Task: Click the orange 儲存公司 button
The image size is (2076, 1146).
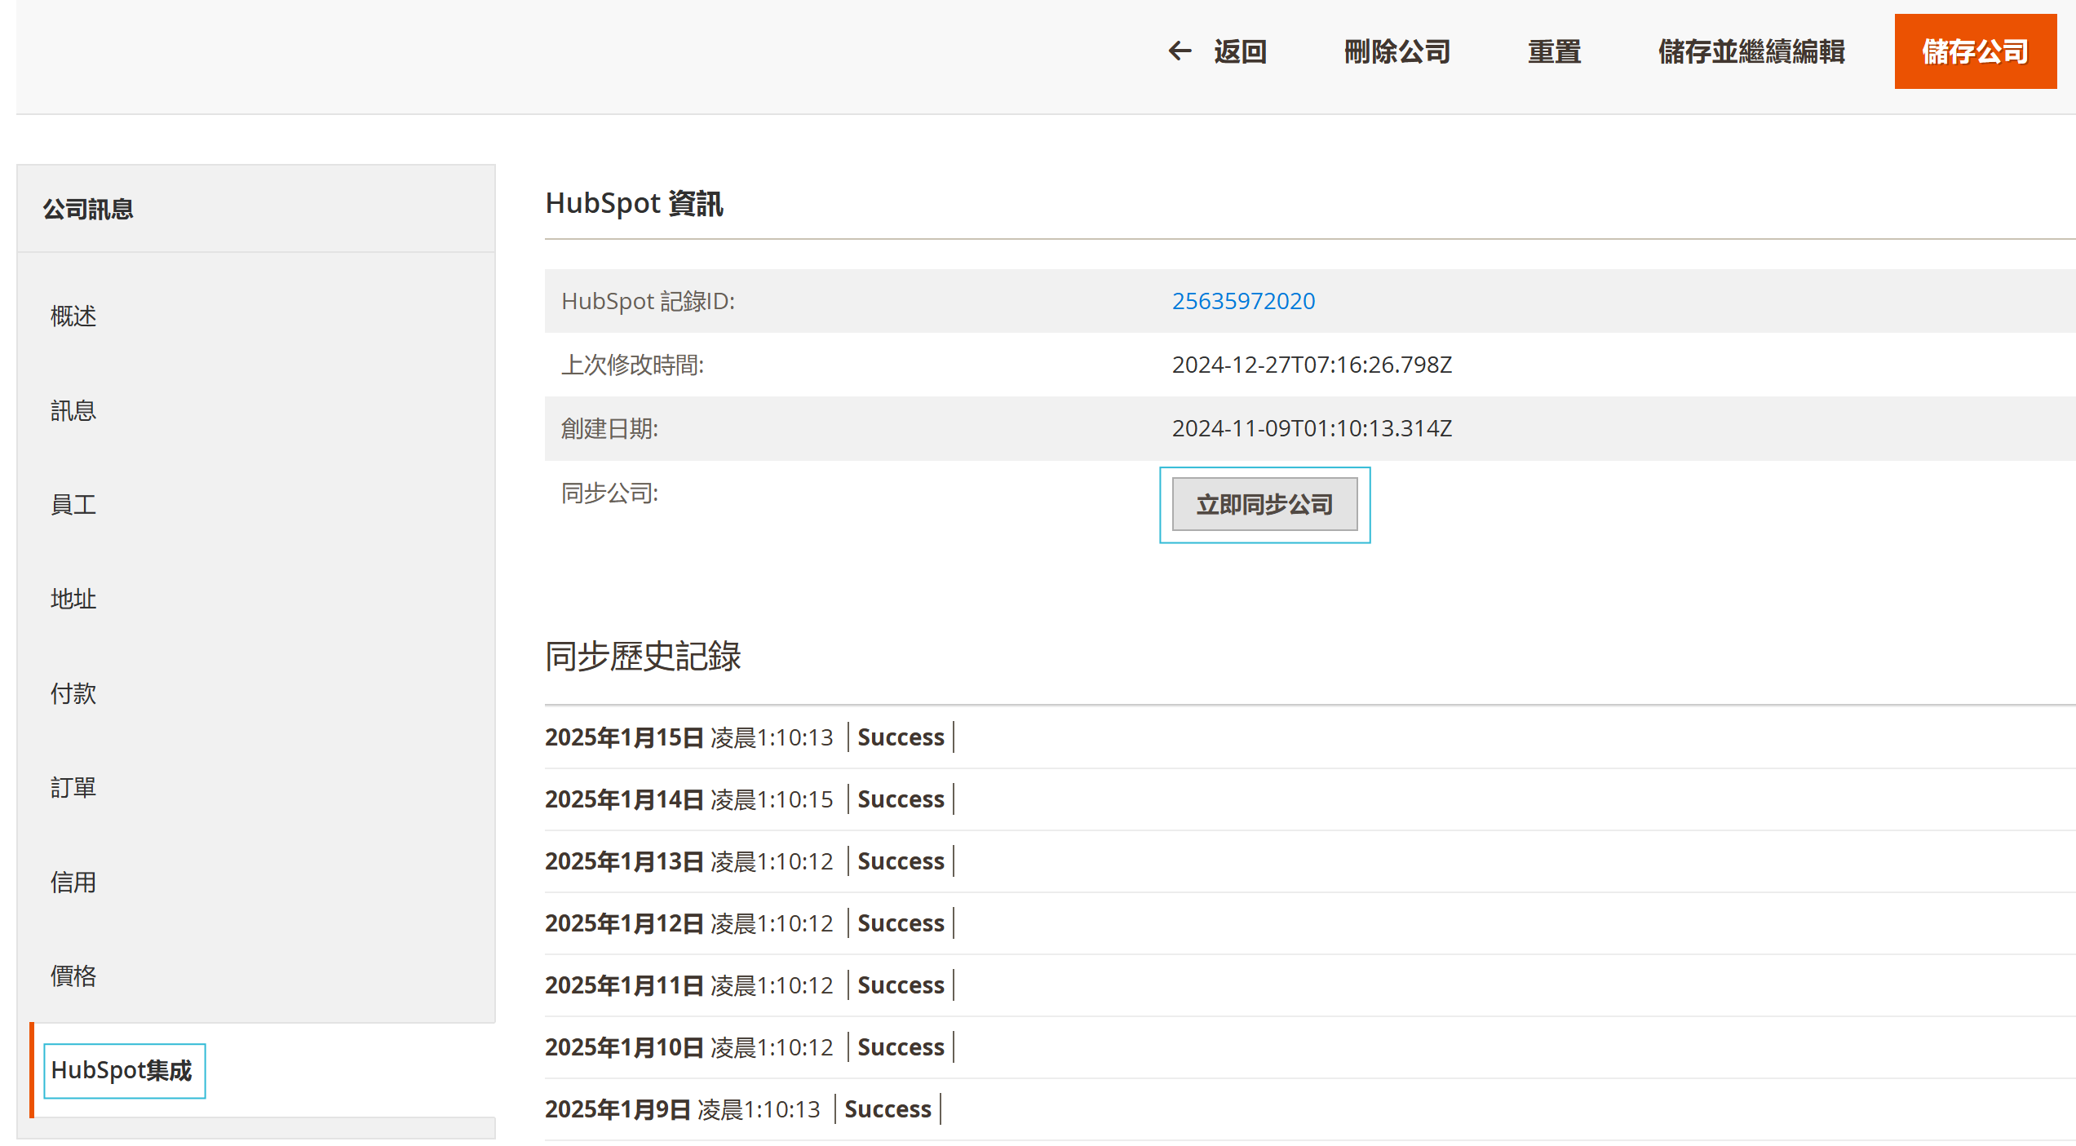Action: [x=1975, y=51]
